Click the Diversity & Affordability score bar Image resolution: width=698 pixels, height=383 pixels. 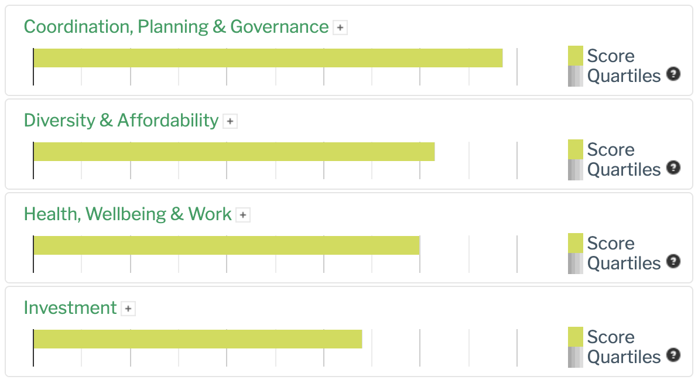(x=234, y=152)
